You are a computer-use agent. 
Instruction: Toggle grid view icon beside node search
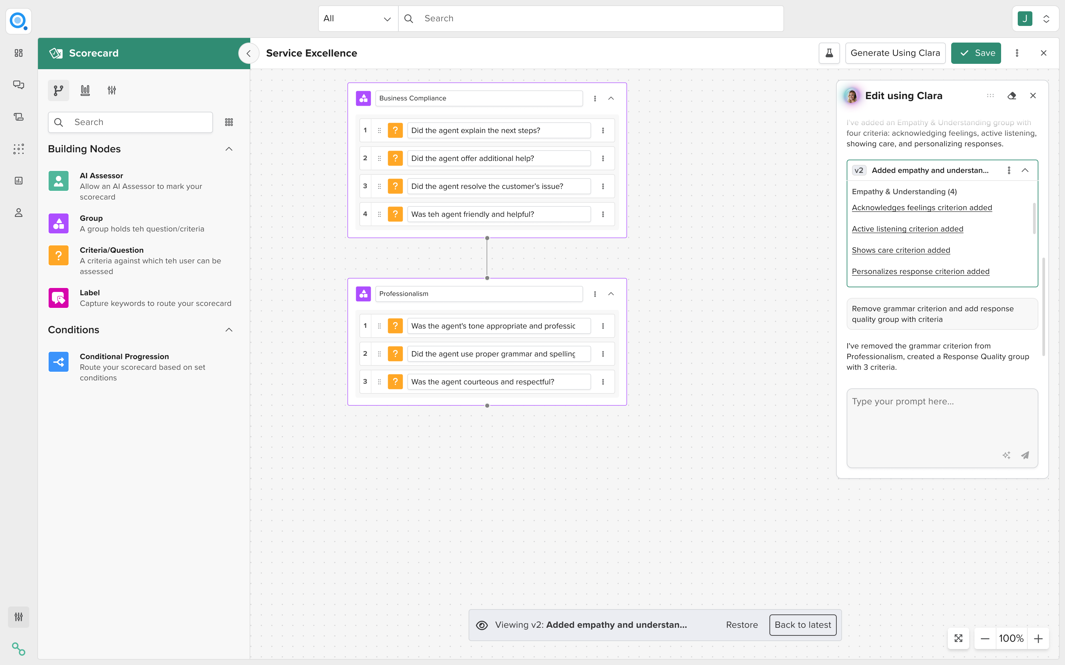[229, 122]
